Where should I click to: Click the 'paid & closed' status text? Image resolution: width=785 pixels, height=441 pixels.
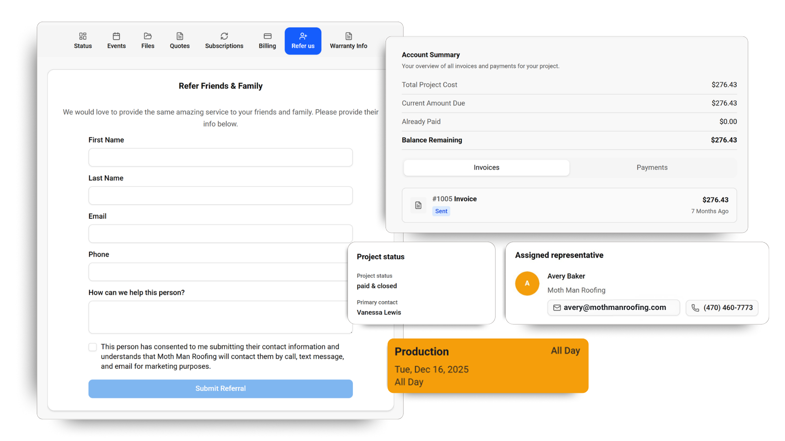click(377, 286)
